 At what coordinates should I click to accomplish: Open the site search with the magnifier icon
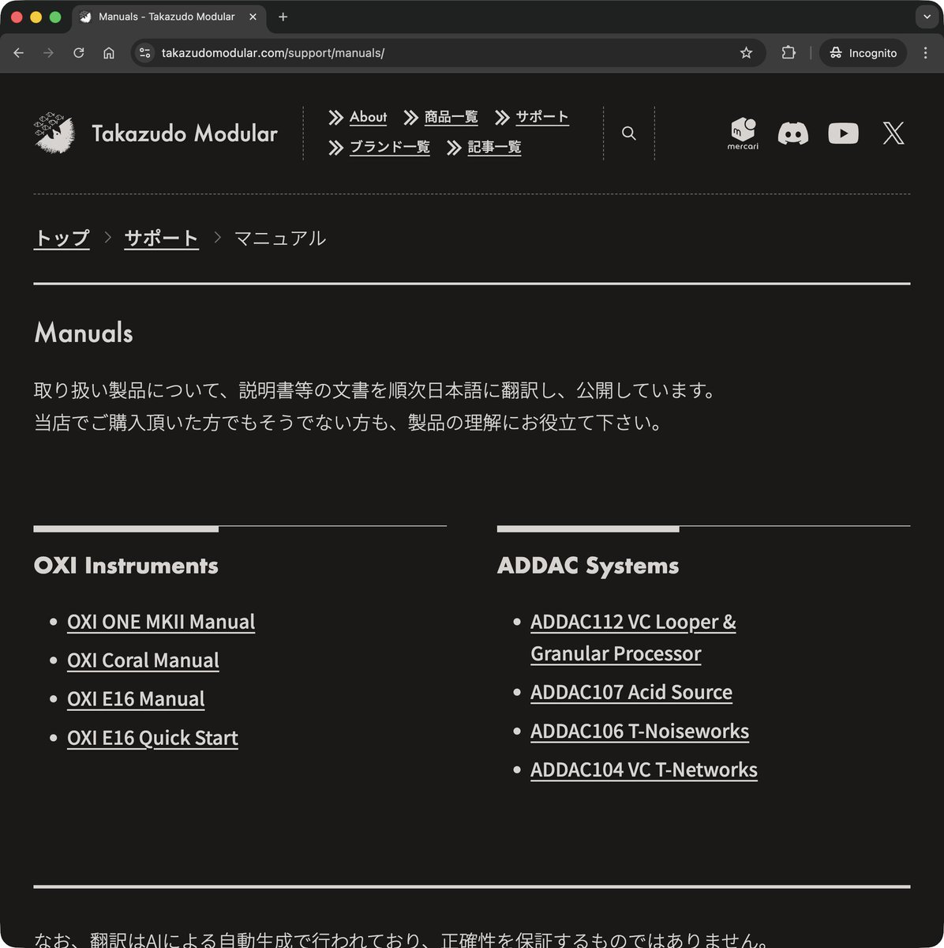click(x=628, y=133)
